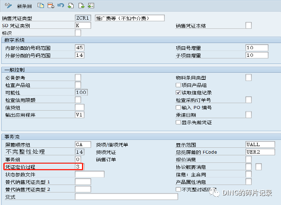Click the 外部分配的号码范围 field 14
Viewport: 281px width, 205px height.
[79, 55]
